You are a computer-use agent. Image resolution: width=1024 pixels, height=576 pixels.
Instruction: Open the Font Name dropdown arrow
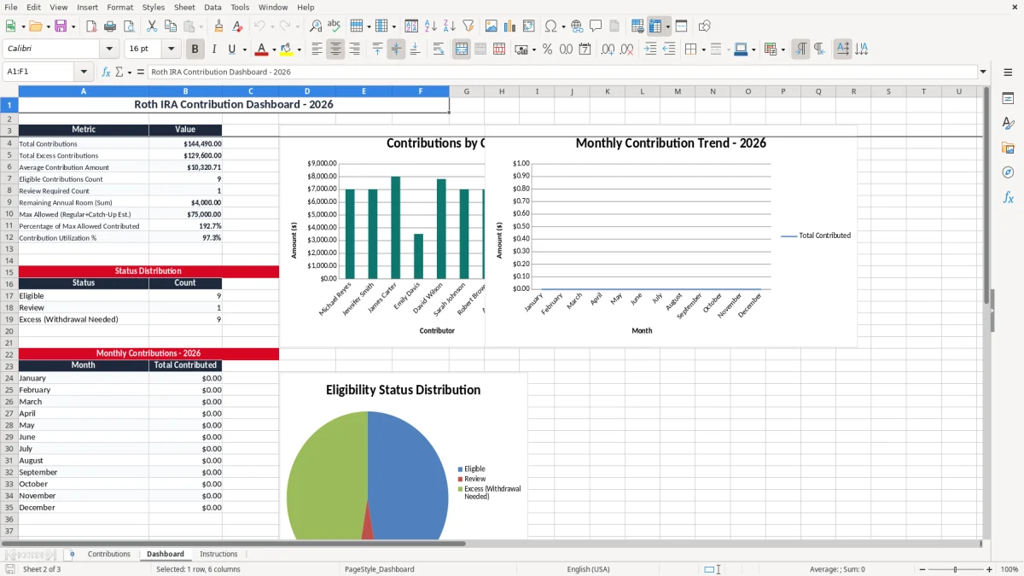(108, 49)
